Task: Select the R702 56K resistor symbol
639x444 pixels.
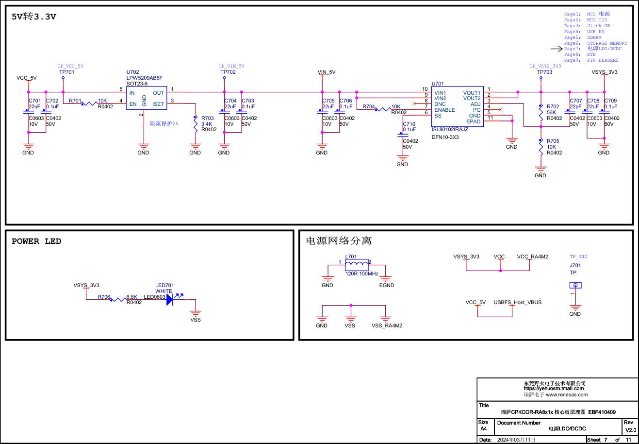Action: tap(541, 112)
